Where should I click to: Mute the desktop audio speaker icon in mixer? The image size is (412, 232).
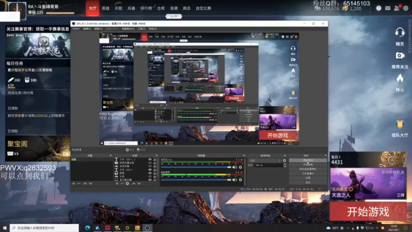(234, 179)
